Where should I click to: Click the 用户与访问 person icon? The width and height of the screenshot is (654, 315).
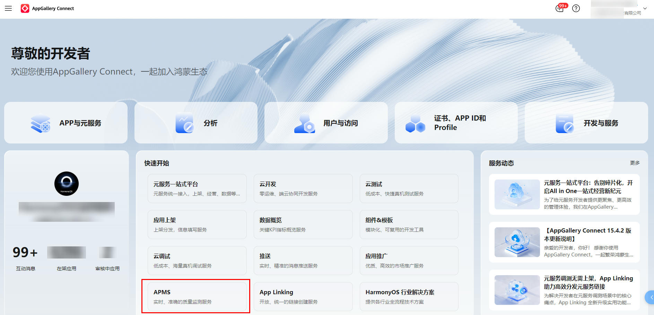click(x=304, y=123)
